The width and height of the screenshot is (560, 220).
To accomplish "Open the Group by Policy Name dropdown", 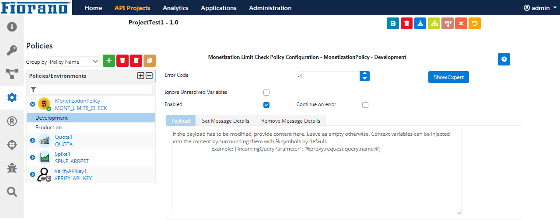I will pyautogui.click(x=74, y=62).
